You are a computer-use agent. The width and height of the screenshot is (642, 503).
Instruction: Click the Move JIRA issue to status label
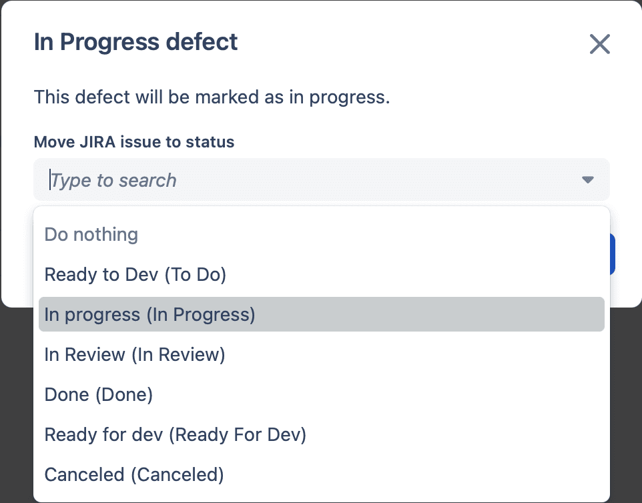[x=134, y=142]
